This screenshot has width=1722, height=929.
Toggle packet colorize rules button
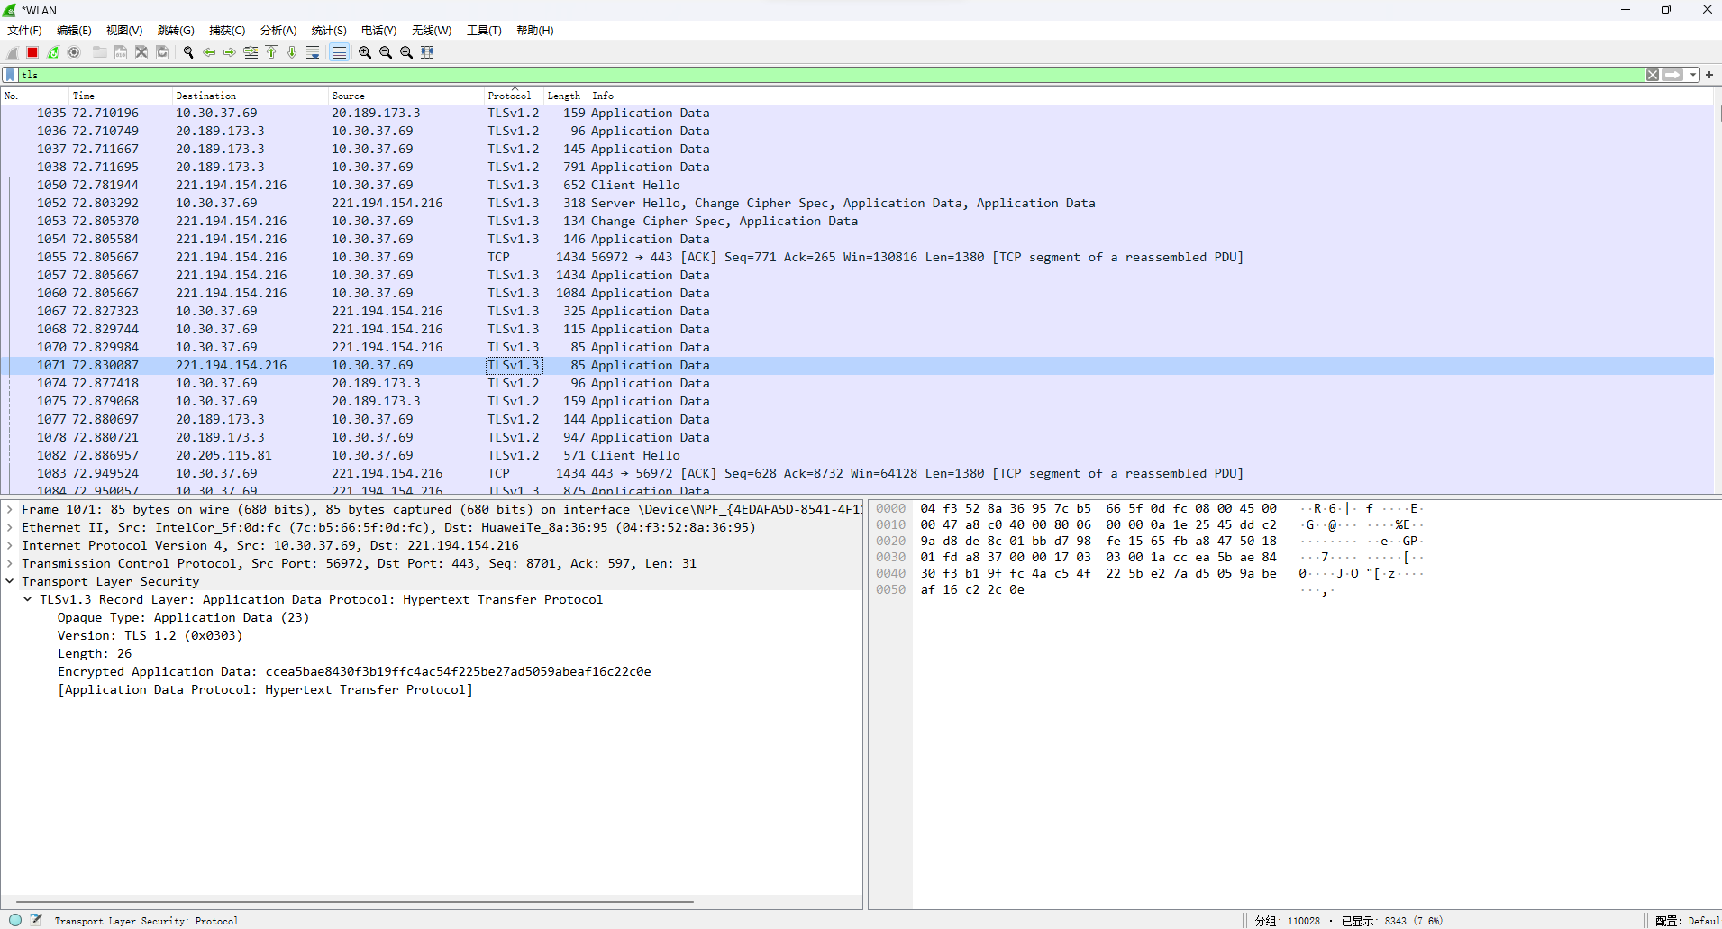(339, 52)
